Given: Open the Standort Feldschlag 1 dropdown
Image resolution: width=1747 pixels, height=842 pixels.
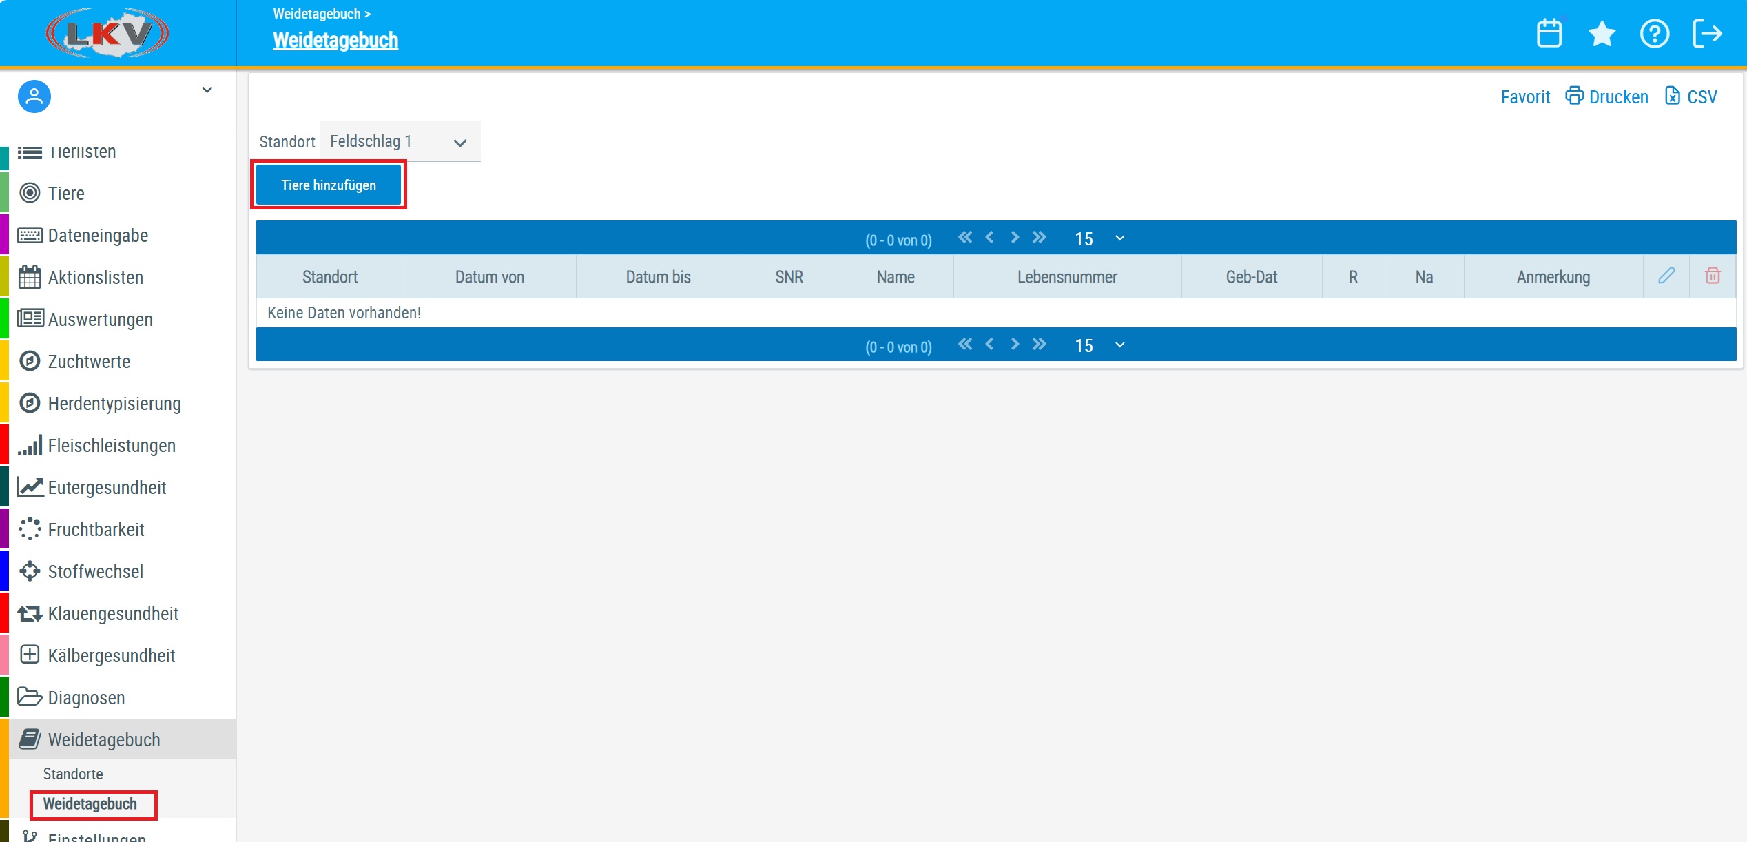Looking at the screenshot, I should (400, 142).
